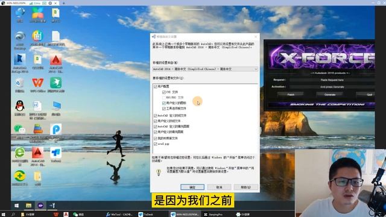The image size is (386, 217).
Task: Open the colorful four-petal software manager icon
Action: point(37,13)
